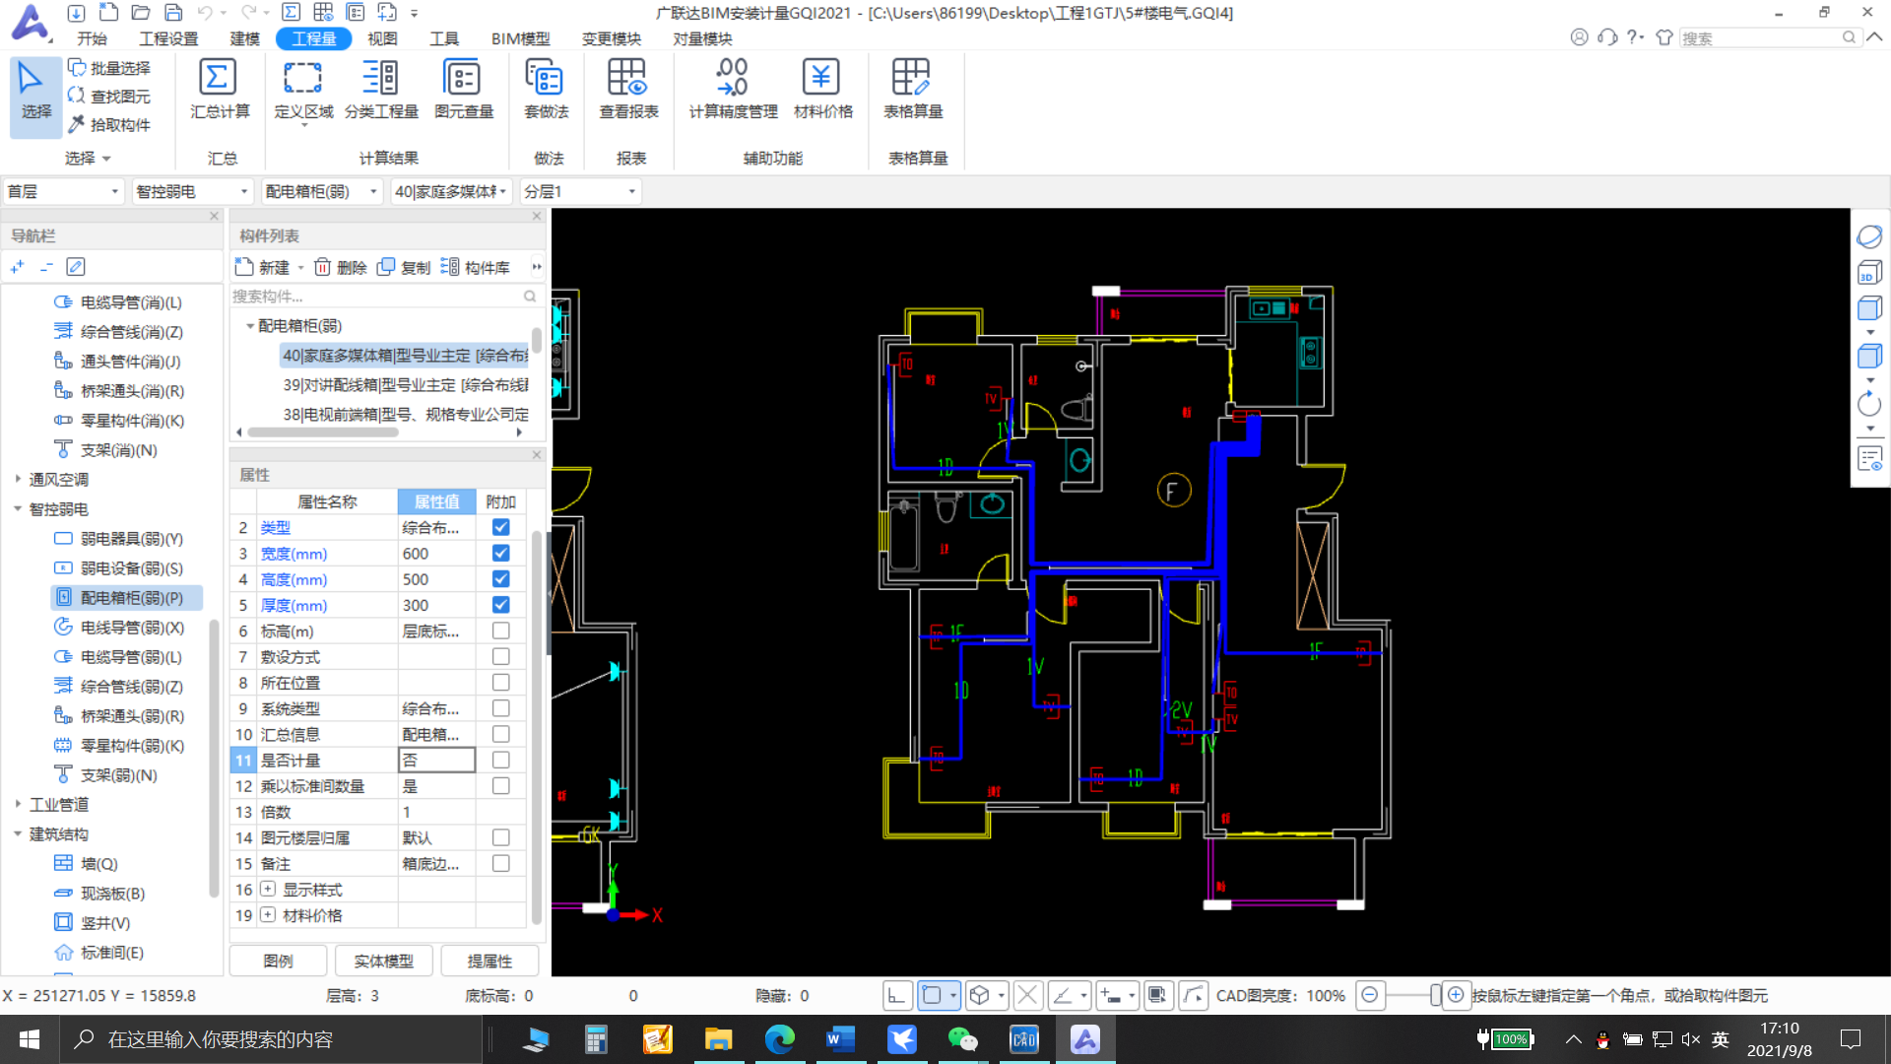Open Word from the taskbar
Image resolution: width=1891 pixels, height=1064 pixels.
(840, 1039)
